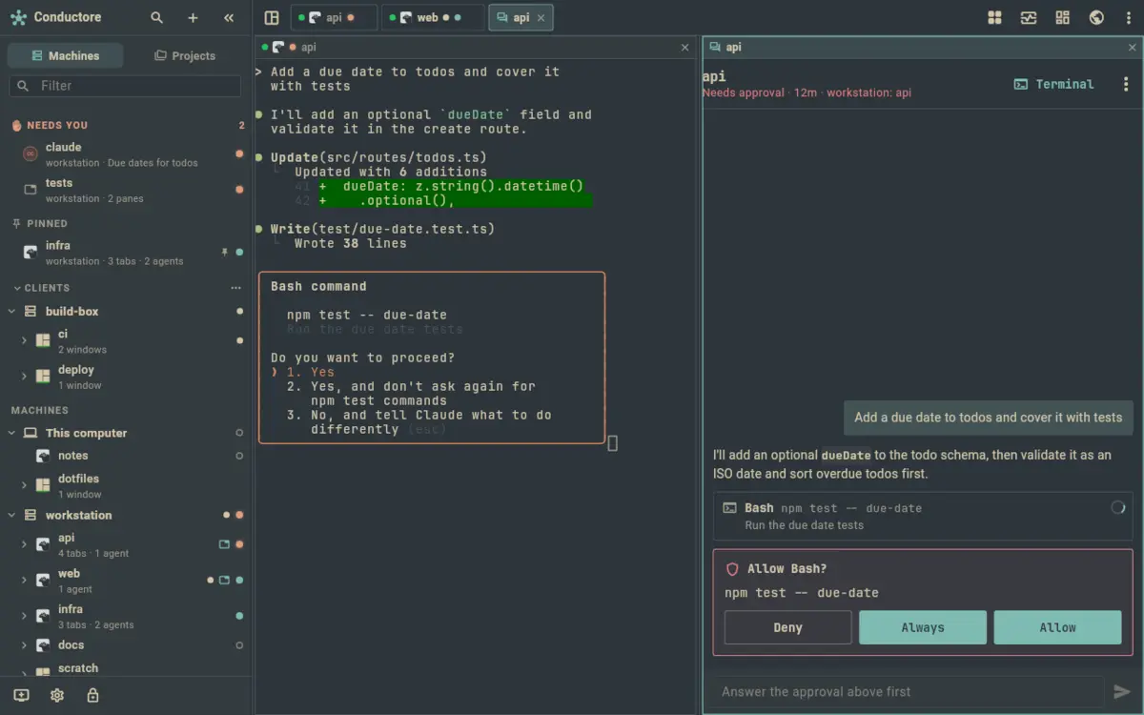Image resolution: width=1144 pixels, height=715 pixels.
Task: Switch to the Machines sidebar tab
Action: point(65,55)
